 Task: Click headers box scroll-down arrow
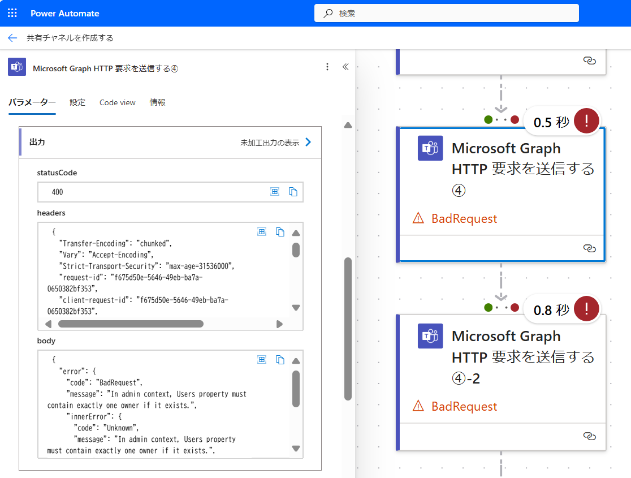click(296, 308)
